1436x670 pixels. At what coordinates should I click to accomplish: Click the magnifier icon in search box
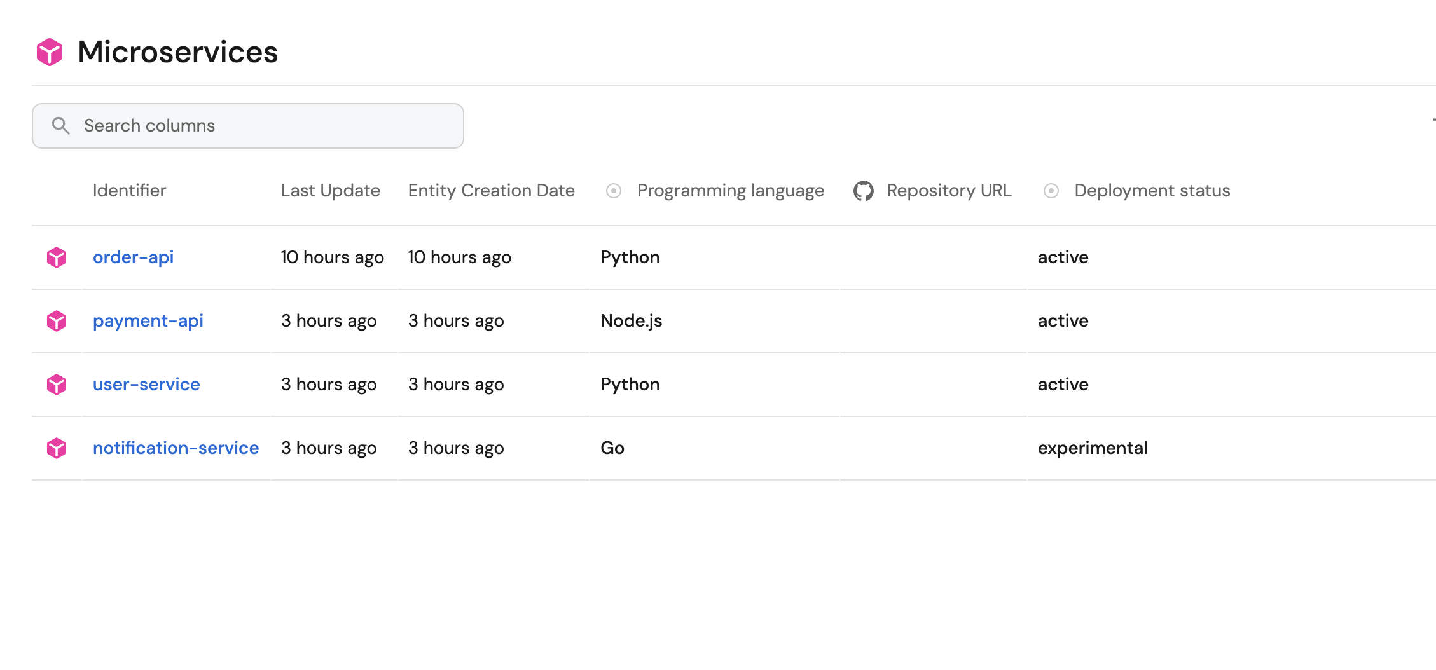pyautogui.click(x=60, y=126)
